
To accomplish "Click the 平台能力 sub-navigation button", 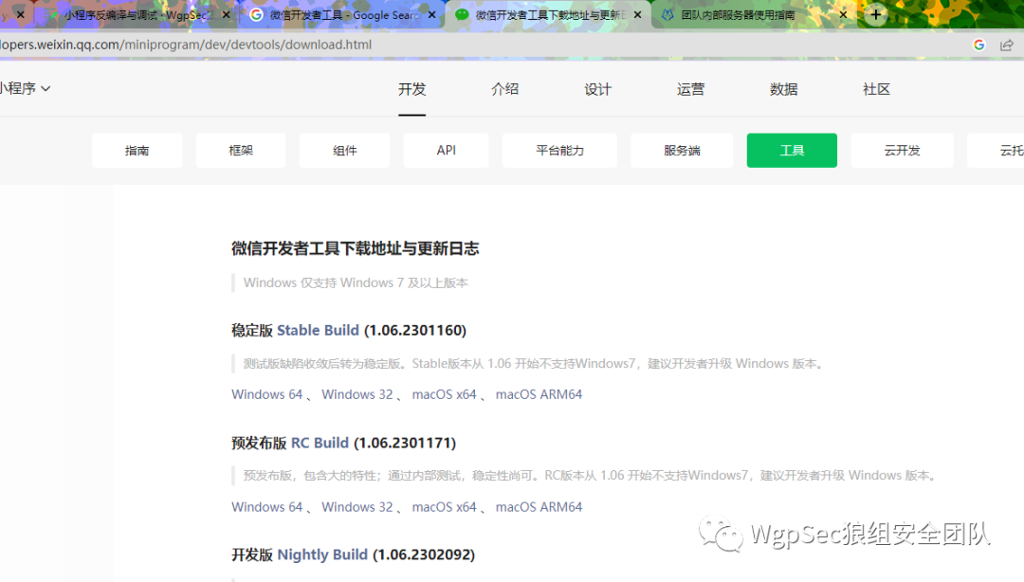I will (x=559, y=150).
